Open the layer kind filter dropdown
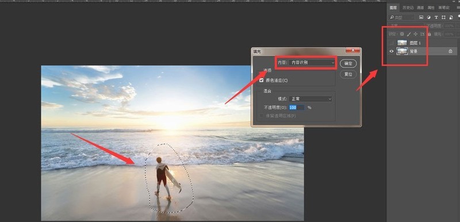Image resolution: width=460 pixels, height=222 pixels. pos(401,17)
